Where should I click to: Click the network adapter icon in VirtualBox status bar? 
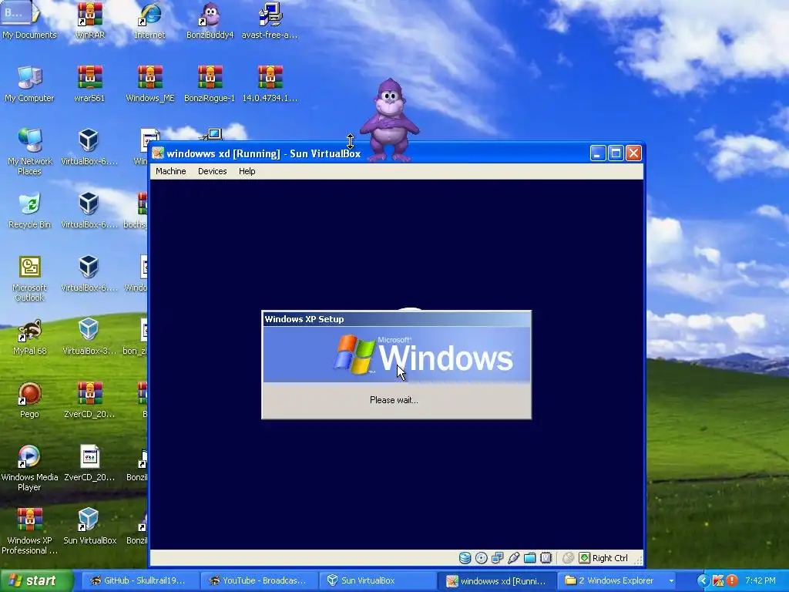(497, 558)
